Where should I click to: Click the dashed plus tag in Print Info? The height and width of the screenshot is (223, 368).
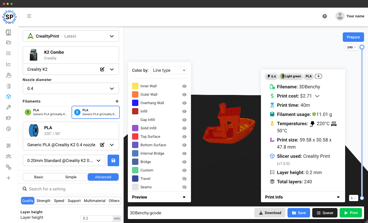[x=318, y=76]
